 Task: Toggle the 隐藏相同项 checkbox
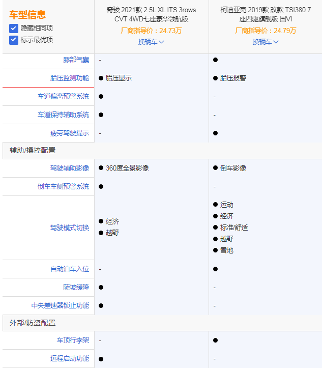pos(14,29)
